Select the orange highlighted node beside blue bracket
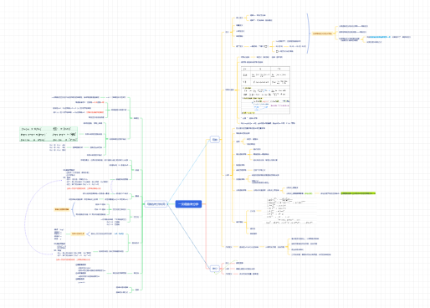Viewport: 430px width, 308px height. coord(323,33)
